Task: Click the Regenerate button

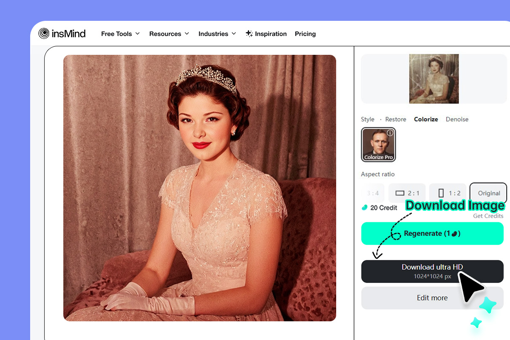Action: 432,233
